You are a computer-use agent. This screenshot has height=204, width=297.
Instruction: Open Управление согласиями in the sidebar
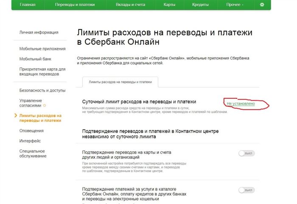(31, 103)
